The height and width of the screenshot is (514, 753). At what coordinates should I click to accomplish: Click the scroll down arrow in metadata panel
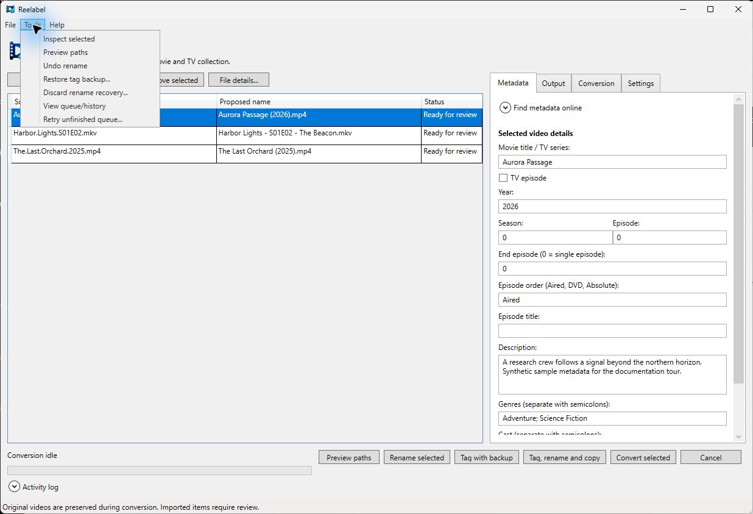coord(739,437)
